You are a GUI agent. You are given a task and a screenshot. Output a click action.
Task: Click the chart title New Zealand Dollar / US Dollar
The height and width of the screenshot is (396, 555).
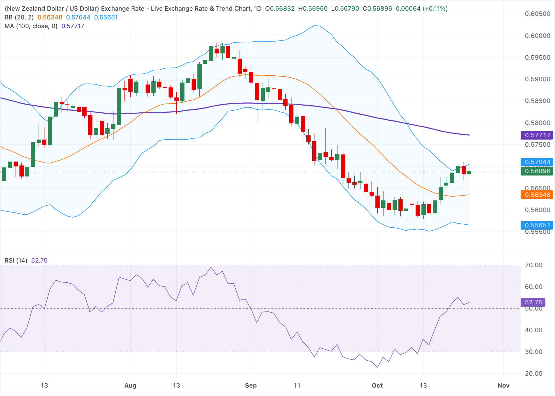pos(52,8)
